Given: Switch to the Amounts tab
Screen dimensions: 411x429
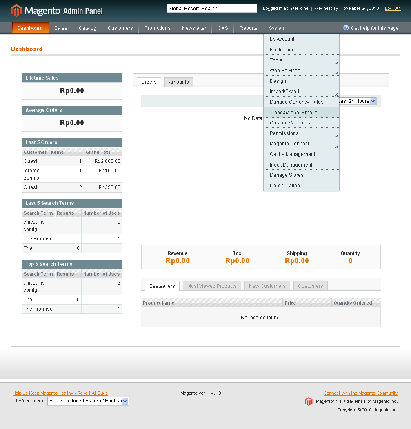Looking at the screenshot, I should tap(178, 82).
